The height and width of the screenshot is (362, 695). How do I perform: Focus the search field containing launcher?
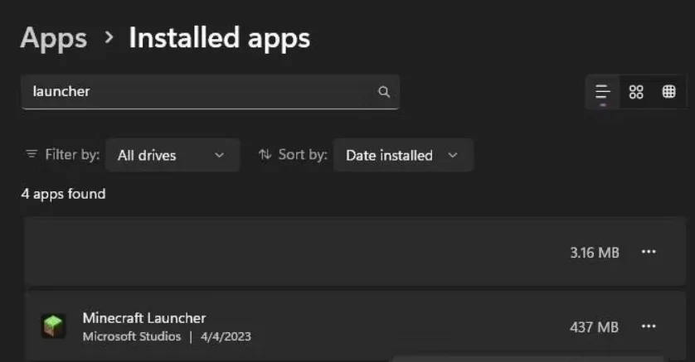click(x=210, y=92)
